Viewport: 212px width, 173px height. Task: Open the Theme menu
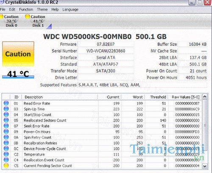(42, 9)
